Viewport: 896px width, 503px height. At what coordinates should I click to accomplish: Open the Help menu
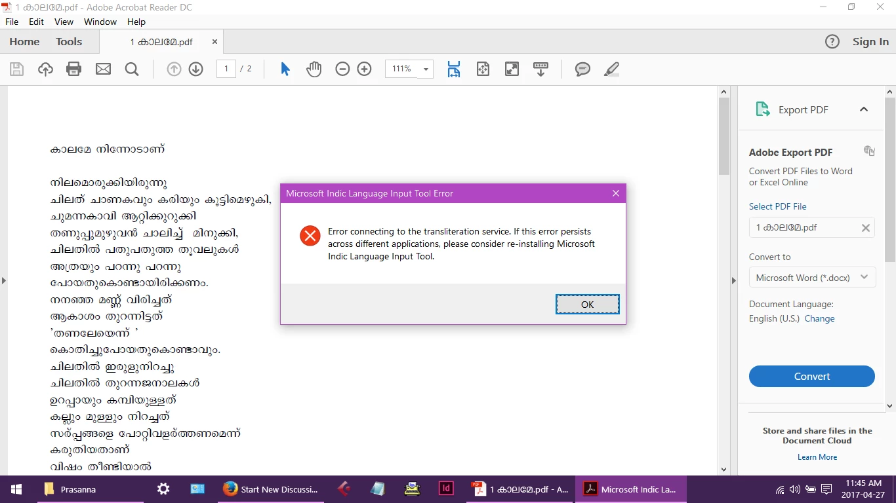click(x=136, y=22)
